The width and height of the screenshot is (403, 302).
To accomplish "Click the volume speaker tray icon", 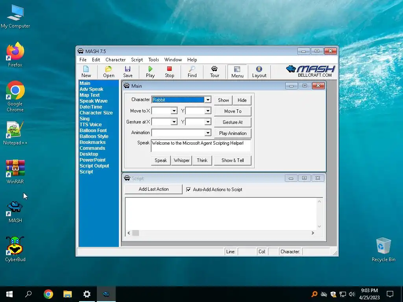I will (x=352, y=294).
